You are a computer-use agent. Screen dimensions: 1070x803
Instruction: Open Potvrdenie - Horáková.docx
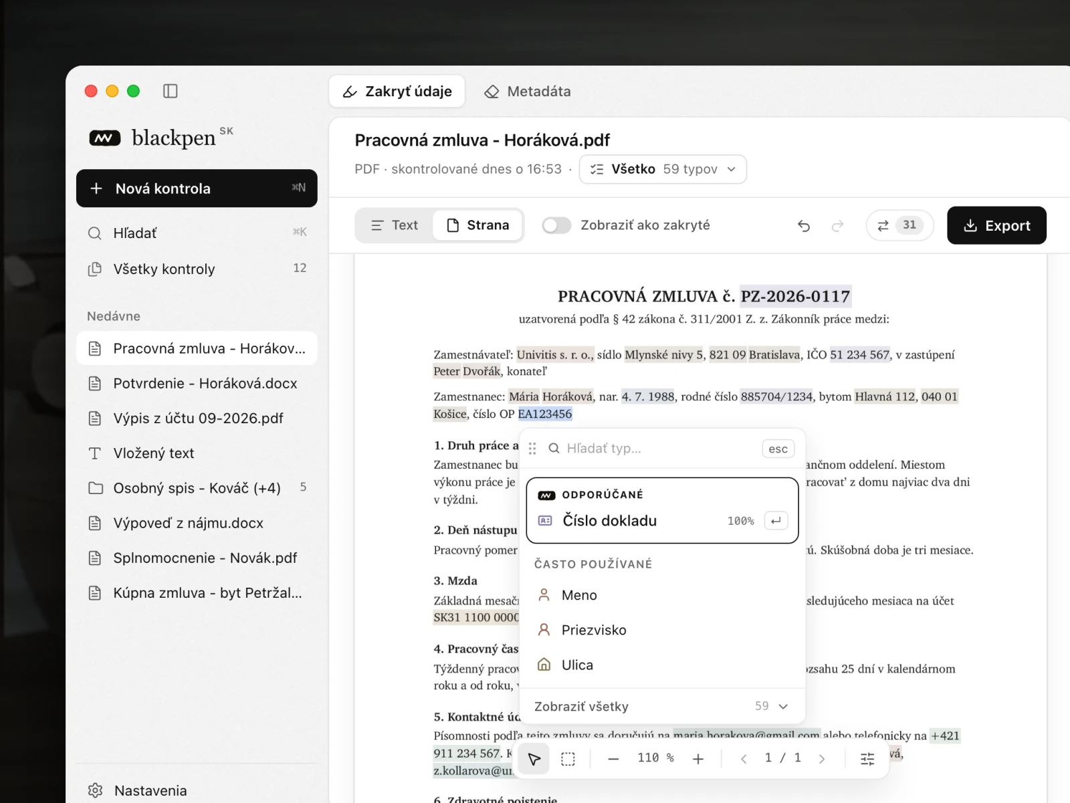click(197, 383)
